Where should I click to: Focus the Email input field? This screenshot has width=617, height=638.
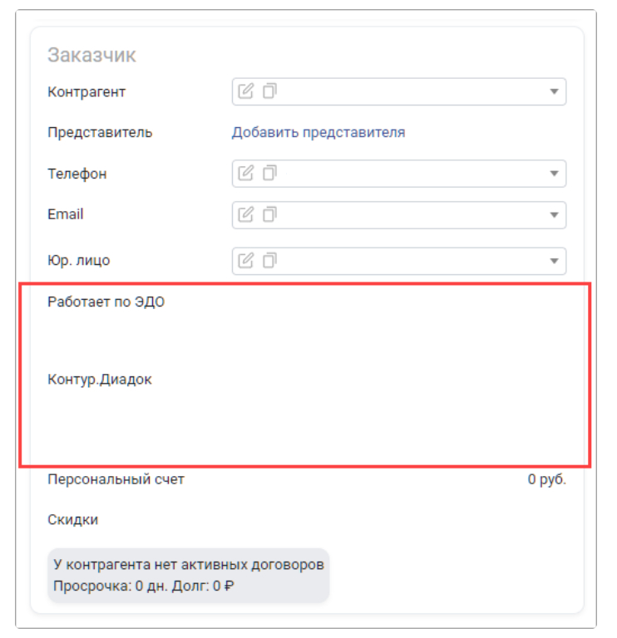click(x=407, y=215)
